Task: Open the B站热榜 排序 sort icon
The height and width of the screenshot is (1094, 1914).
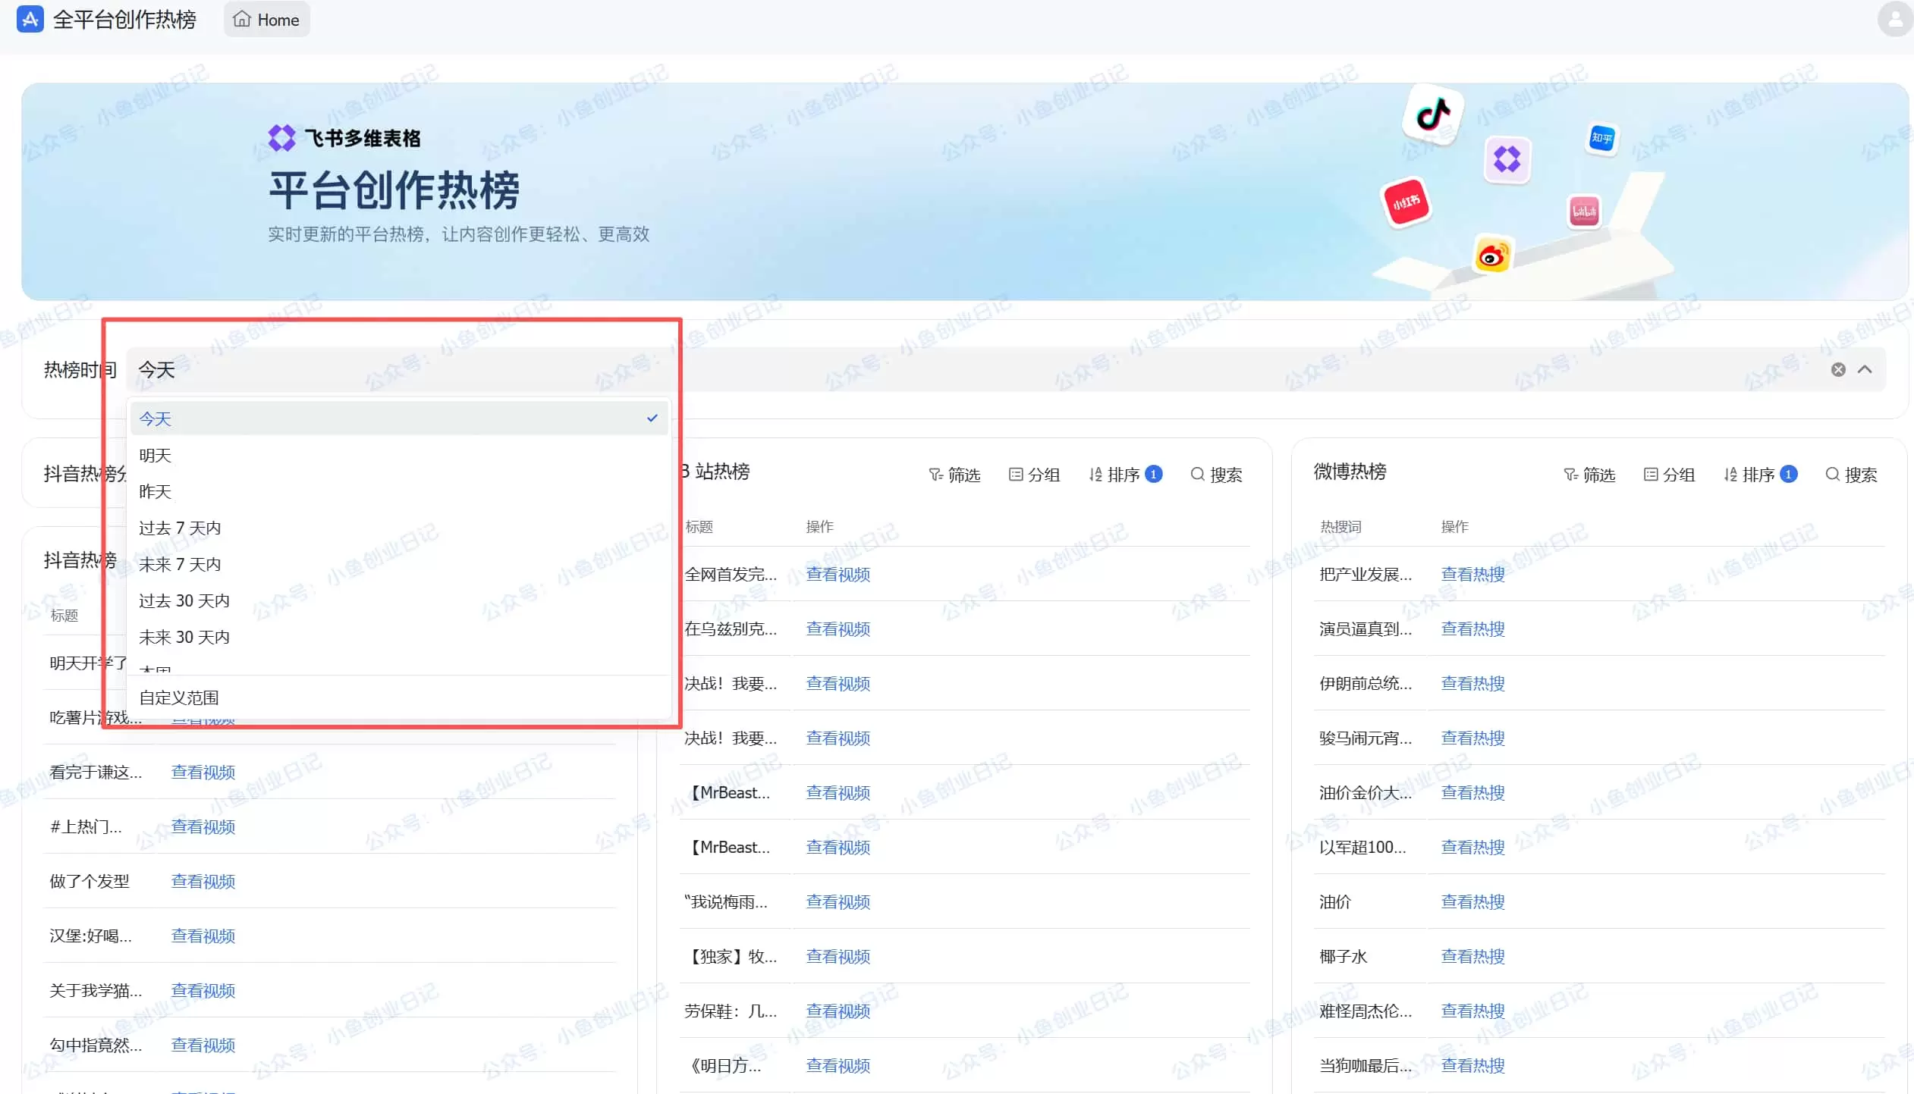Action: click(1095, 474)
